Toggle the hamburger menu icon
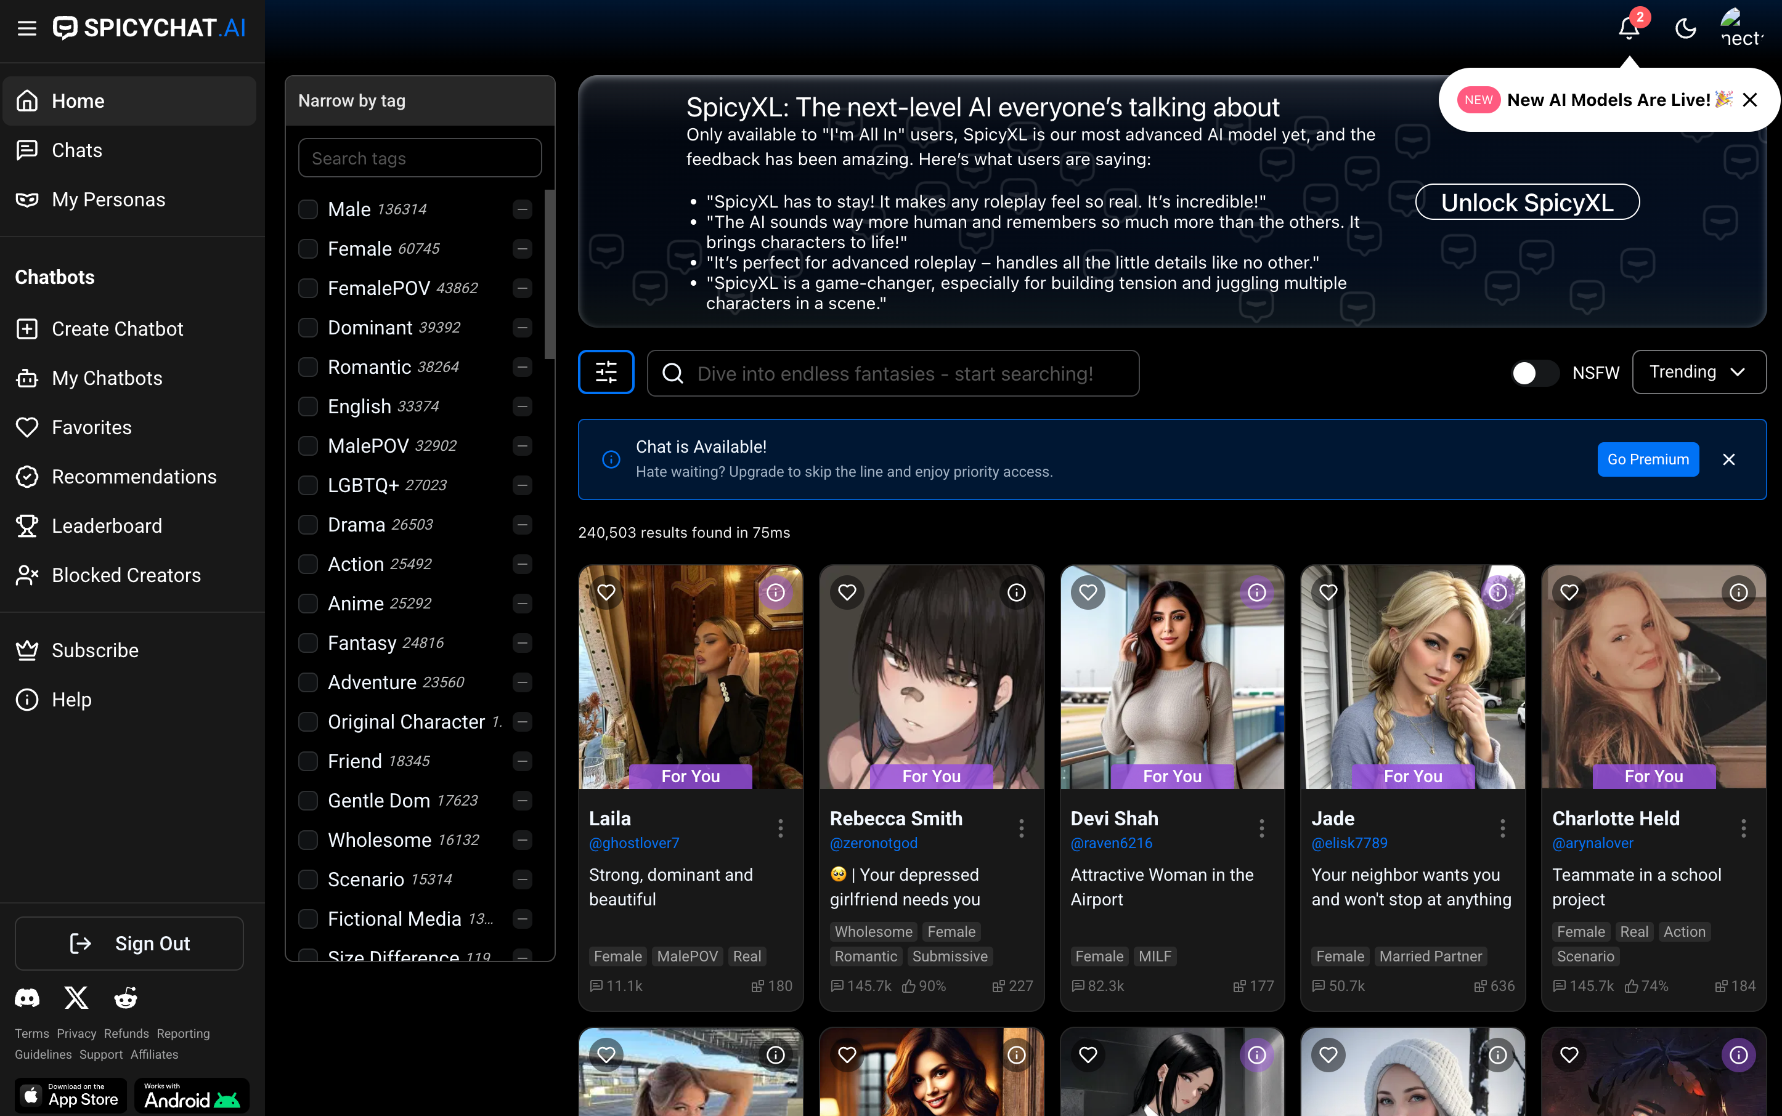Image resolution: width=1782 pixels, height=1116 pixels. [27, 28]
